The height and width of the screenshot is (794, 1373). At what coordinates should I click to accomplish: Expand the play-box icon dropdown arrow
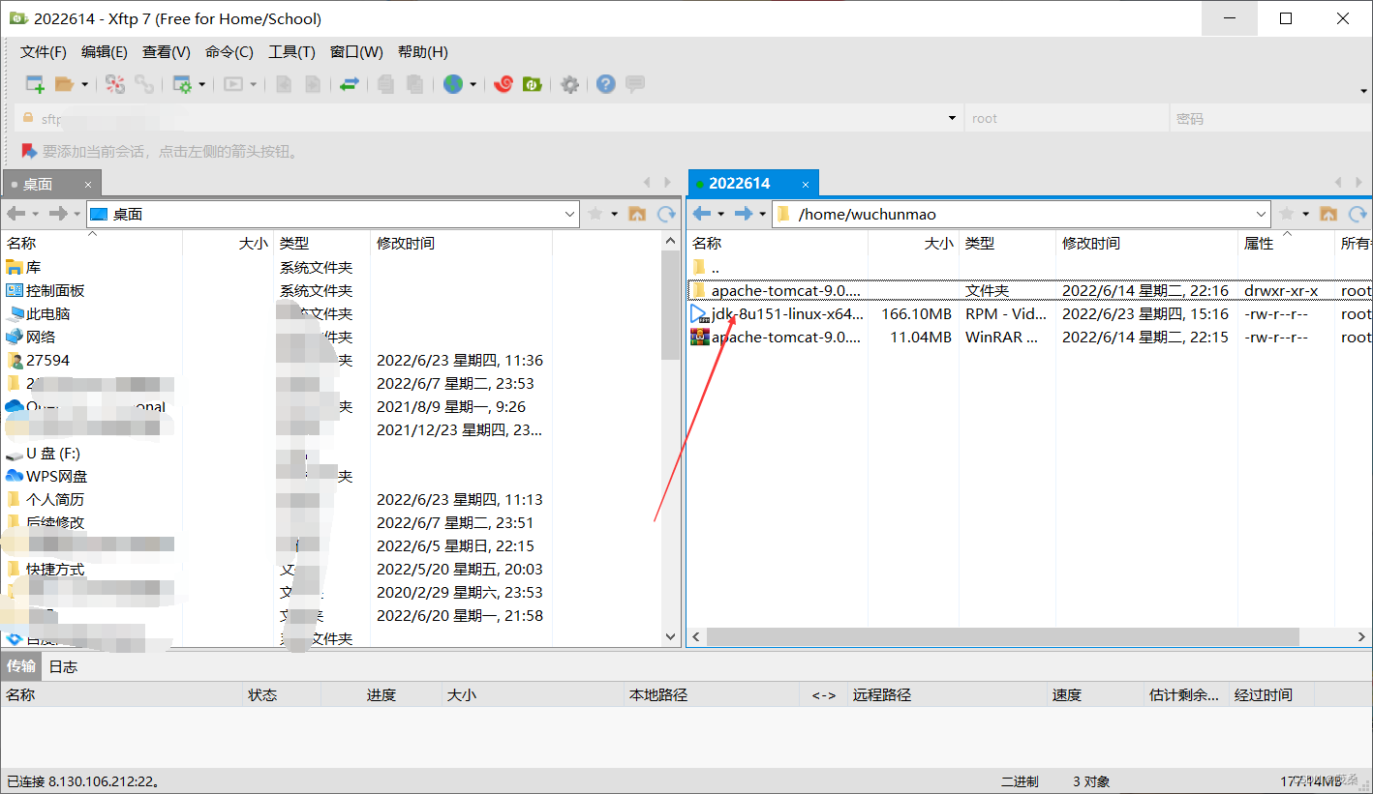click(x=253, y=84)
